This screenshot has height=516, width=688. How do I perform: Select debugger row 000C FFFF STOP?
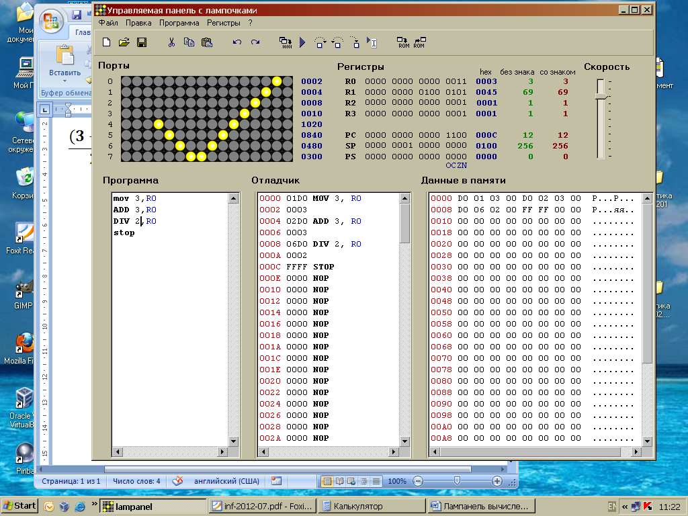(x=296, y=267)
